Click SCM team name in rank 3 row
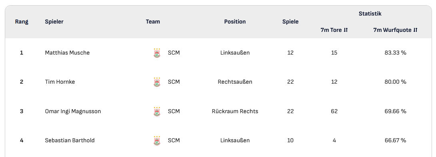The width and height of the screenshot is (436, 157). pos(174,111)
